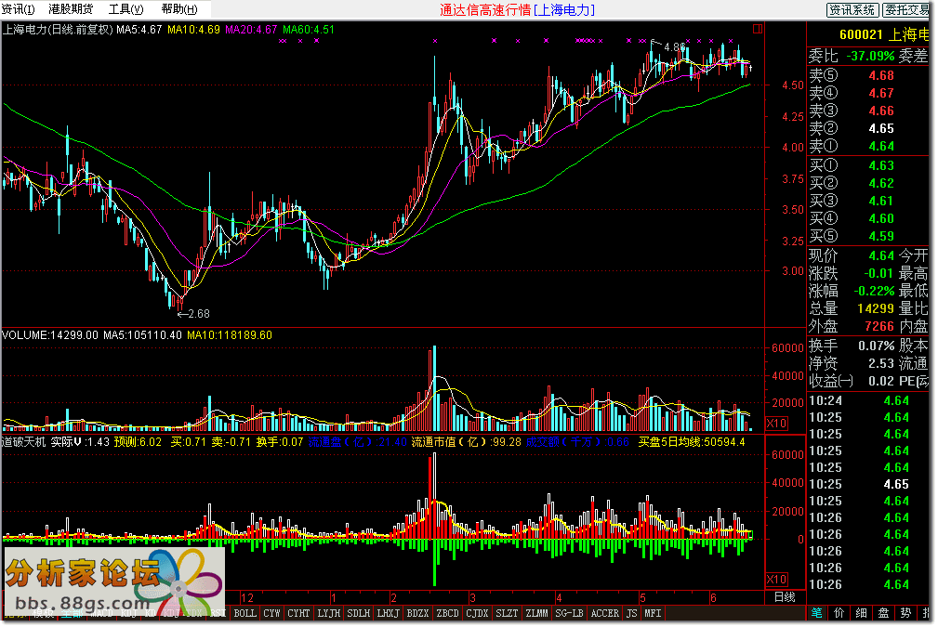Switch to the ZLMM indicator tab
938x627 pixels.
tap(536, 613)
